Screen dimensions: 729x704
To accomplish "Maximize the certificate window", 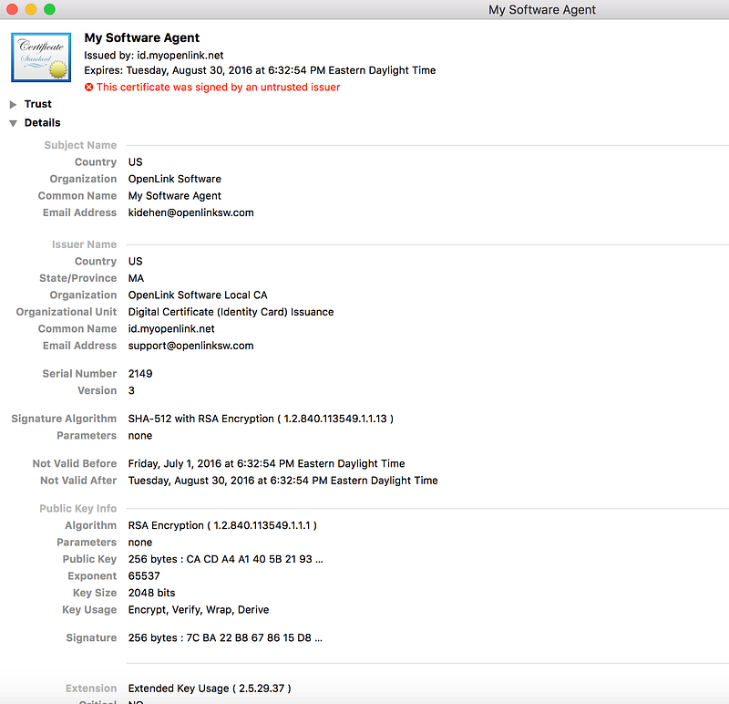I will pyautogui.click(x=50, y=9).
